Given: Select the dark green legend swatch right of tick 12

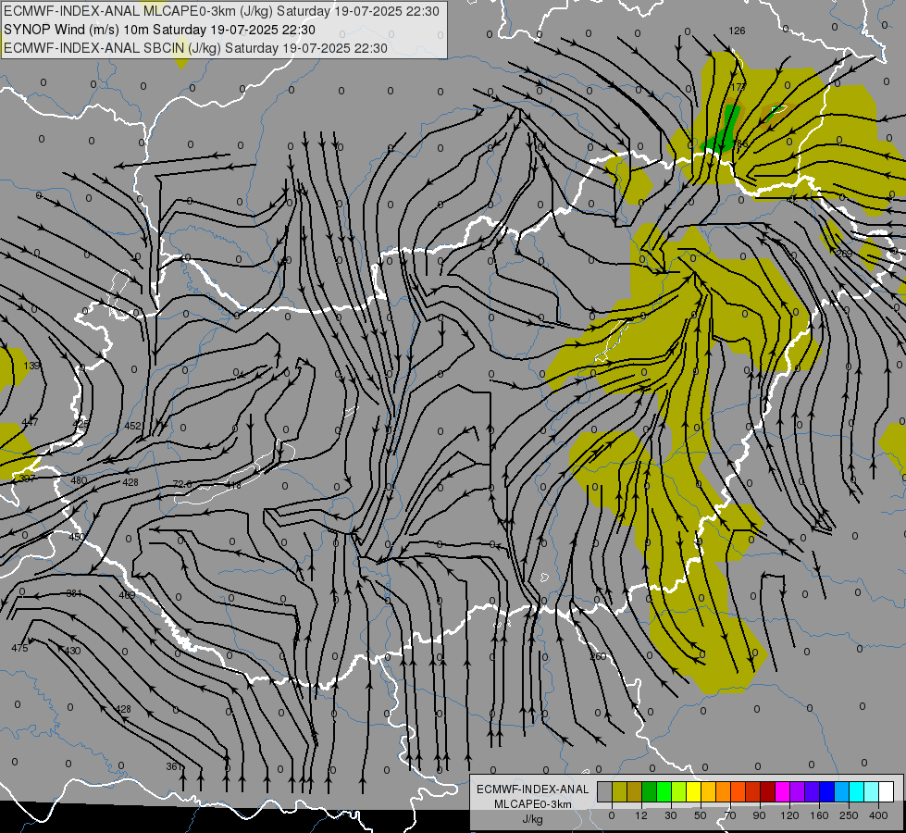Looking at the screenshot, I should 650,791.
